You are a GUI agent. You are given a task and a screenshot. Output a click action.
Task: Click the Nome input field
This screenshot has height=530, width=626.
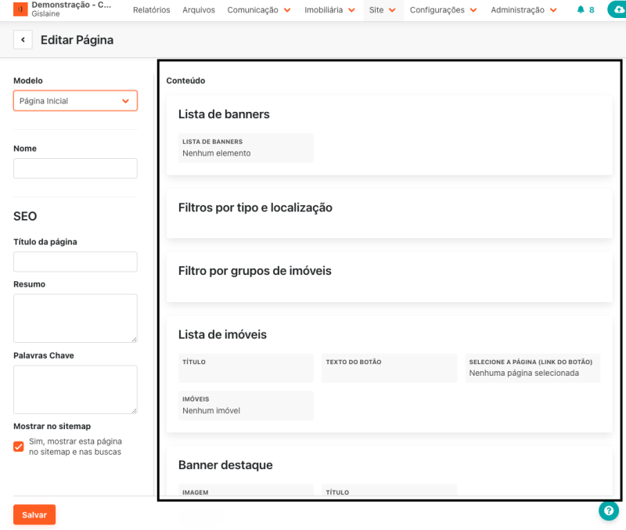pos(75,168)
